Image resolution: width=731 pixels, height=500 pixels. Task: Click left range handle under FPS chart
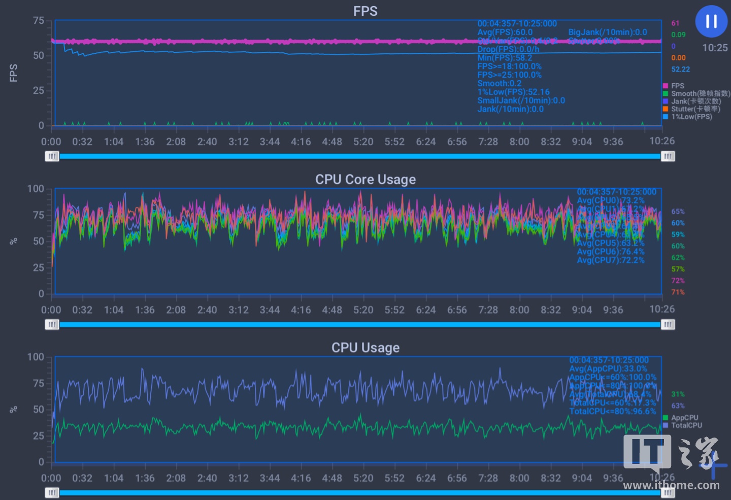(52, 156)
